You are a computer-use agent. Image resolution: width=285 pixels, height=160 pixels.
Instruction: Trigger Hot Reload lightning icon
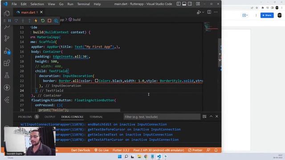pyautogui.click(x=36, y=21)
